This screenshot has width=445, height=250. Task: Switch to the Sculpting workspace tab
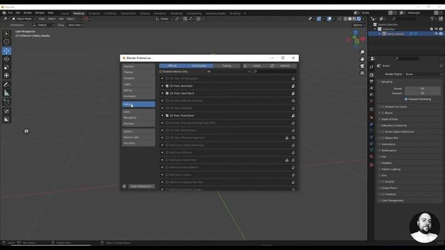pos(94,13)
